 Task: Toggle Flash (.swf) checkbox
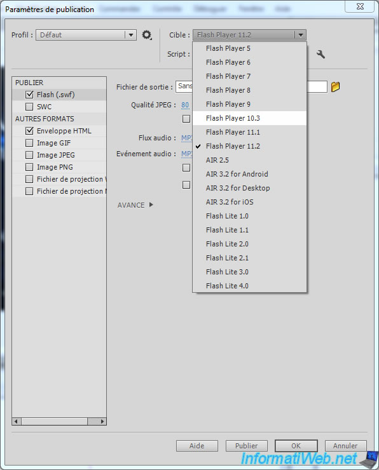click(29, 95)
